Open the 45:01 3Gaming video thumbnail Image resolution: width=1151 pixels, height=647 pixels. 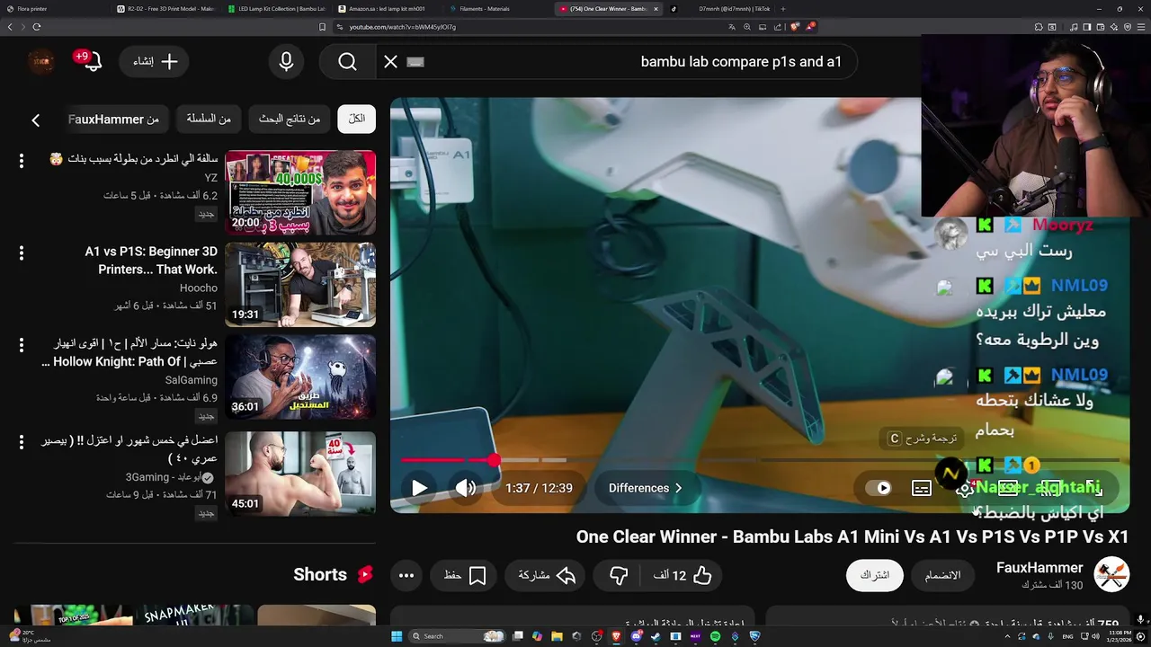[x=300, y=474]
